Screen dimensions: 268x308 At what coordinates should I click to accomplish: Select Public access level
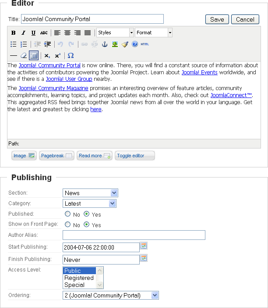click(79, 271)
